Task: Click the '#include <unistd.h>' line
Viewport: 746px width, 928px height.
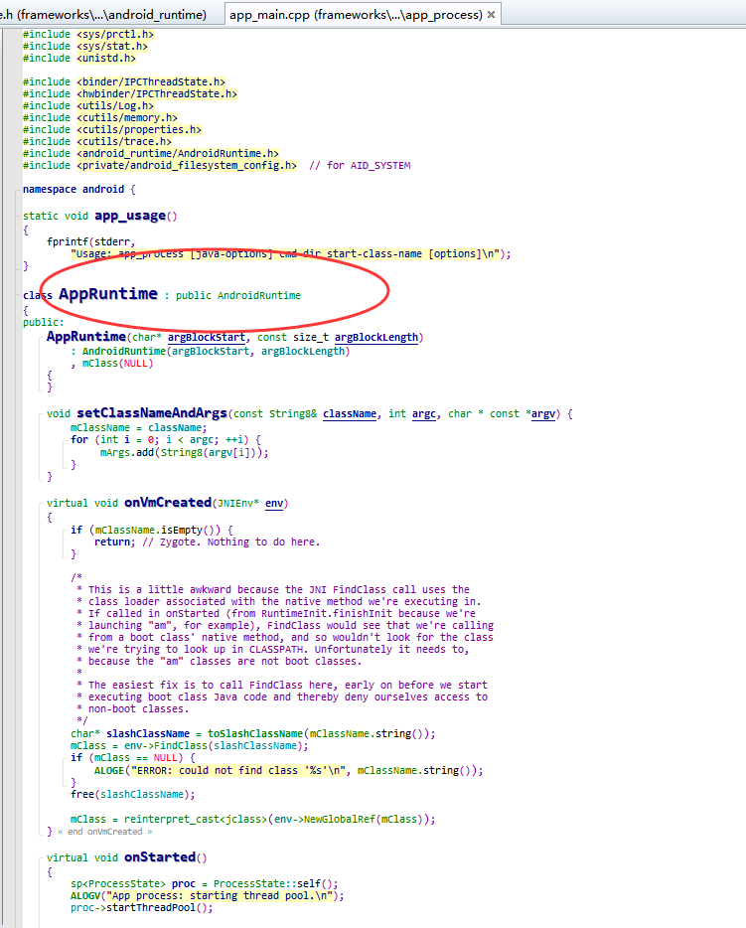Action: (x=79, y=58)
